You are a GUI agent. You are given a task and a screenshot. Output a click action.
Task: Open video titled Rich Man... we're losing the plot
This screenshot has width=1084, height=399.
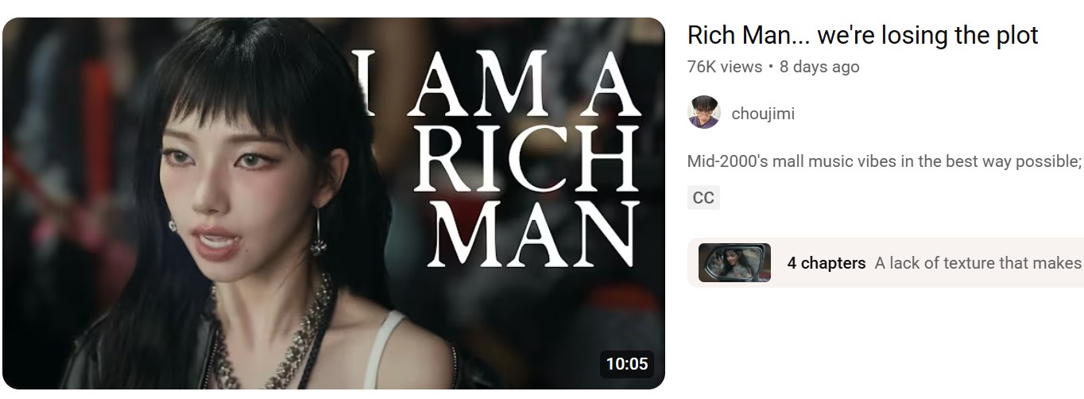[x=862, y=36]
